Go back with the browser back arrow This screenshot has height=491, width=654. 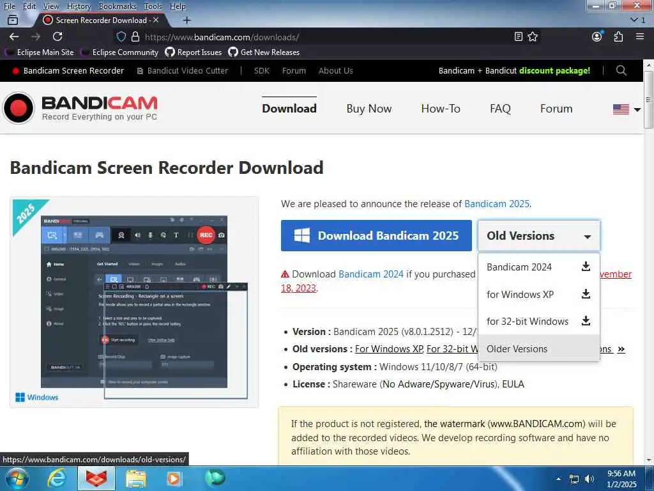tap(14, 36)
